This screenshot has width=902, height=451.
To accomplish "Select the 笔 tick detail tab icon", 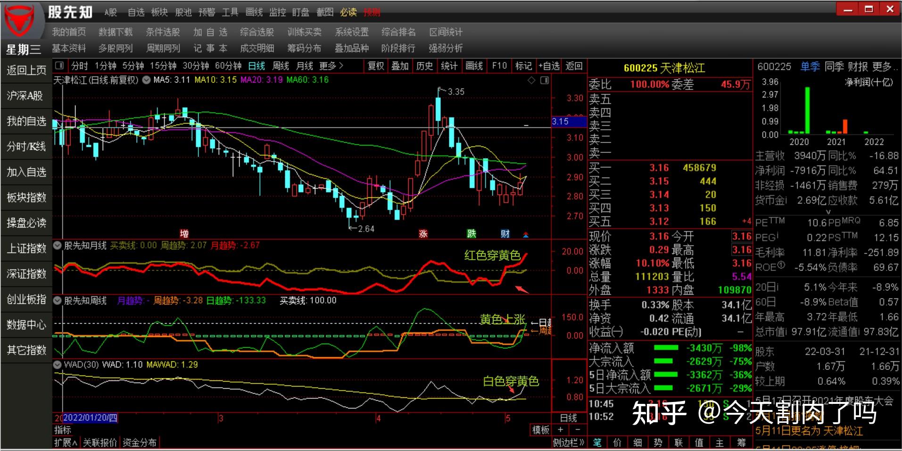I will click(x=597, y=443).
